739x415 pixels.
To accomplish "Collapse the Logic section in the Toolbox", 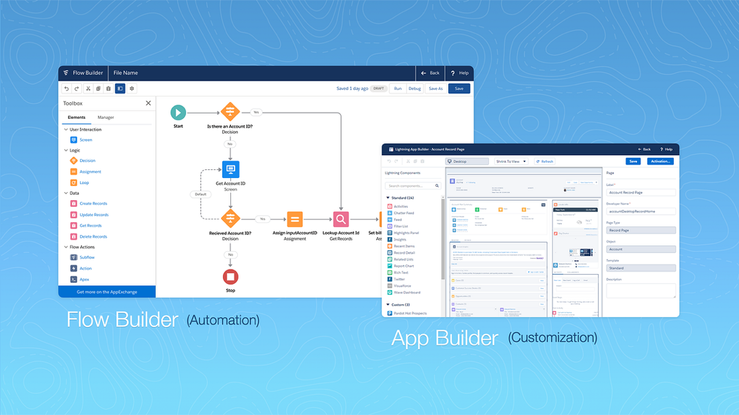I will point(64,150).
